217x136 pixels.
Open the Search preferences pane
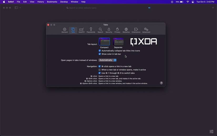100,30
